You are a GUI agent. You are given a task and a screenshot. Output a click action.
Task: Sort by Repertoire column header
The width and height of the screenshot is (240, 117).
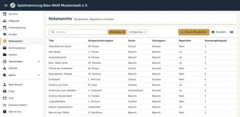point(185,41)
